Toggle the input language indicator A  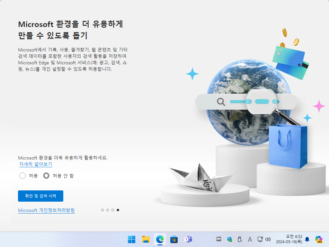point(250,239)
